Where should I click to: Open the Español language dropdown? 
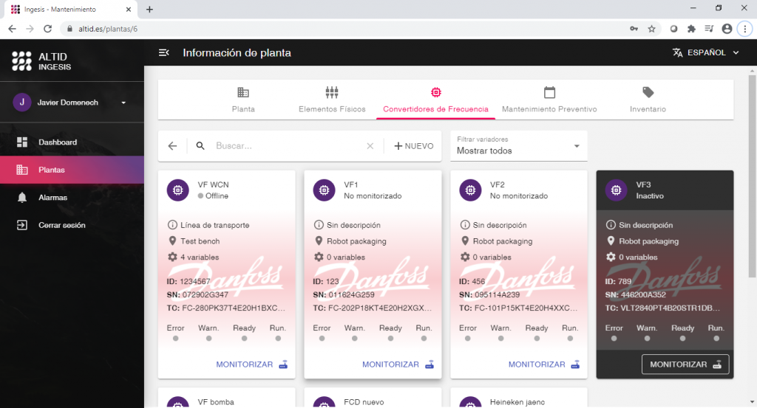tap(713, 52)
